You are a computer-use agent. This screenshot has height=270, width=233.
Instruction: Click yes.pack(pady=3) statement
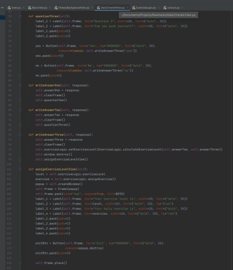49,56
